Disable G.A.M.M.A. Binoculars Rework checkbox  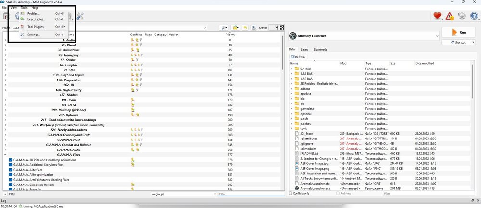11,185
